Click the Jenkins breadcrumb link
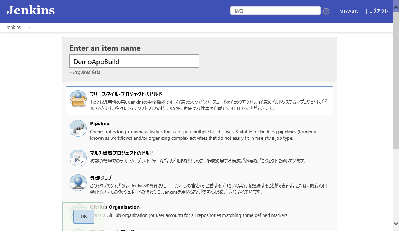The height and width of the screenshot is (231, 399). point(13,27)
